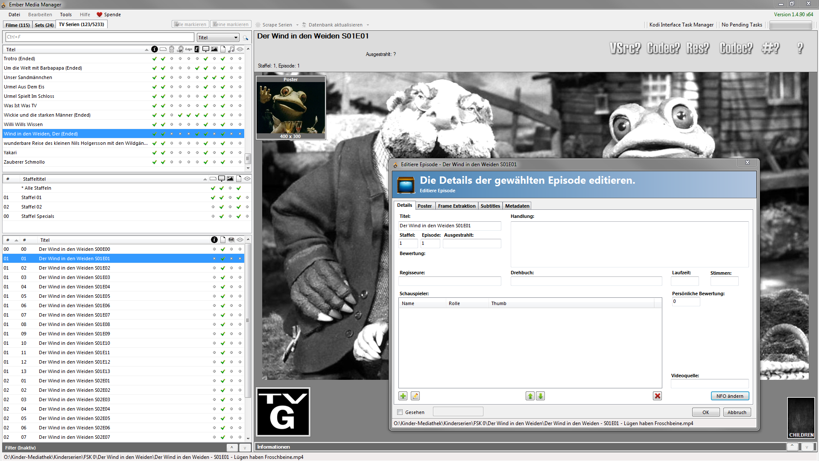Open the Frame Extraktion tab
The width and height of the screenshot is (819, 461).
click(x=456, y=206)
